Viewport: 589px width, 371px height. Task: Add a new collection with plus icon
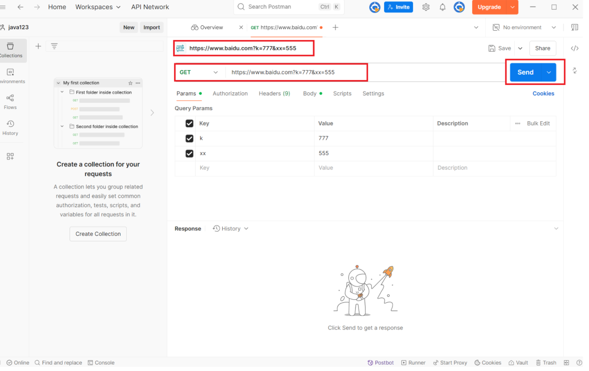[38, 46]
